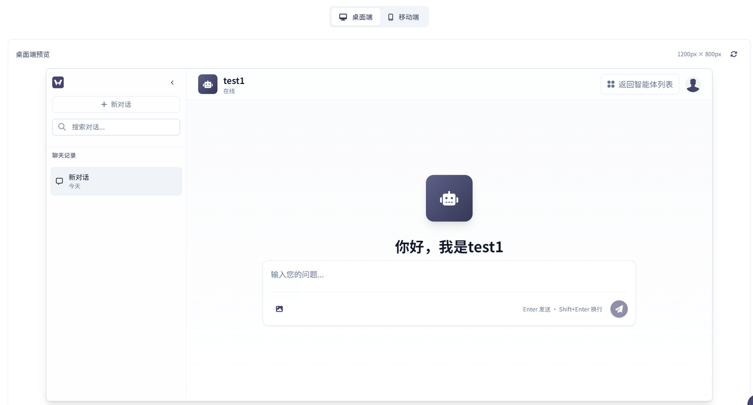Click the 搜索对话 search field
The image size is (753, 405).
click(116, 126)
